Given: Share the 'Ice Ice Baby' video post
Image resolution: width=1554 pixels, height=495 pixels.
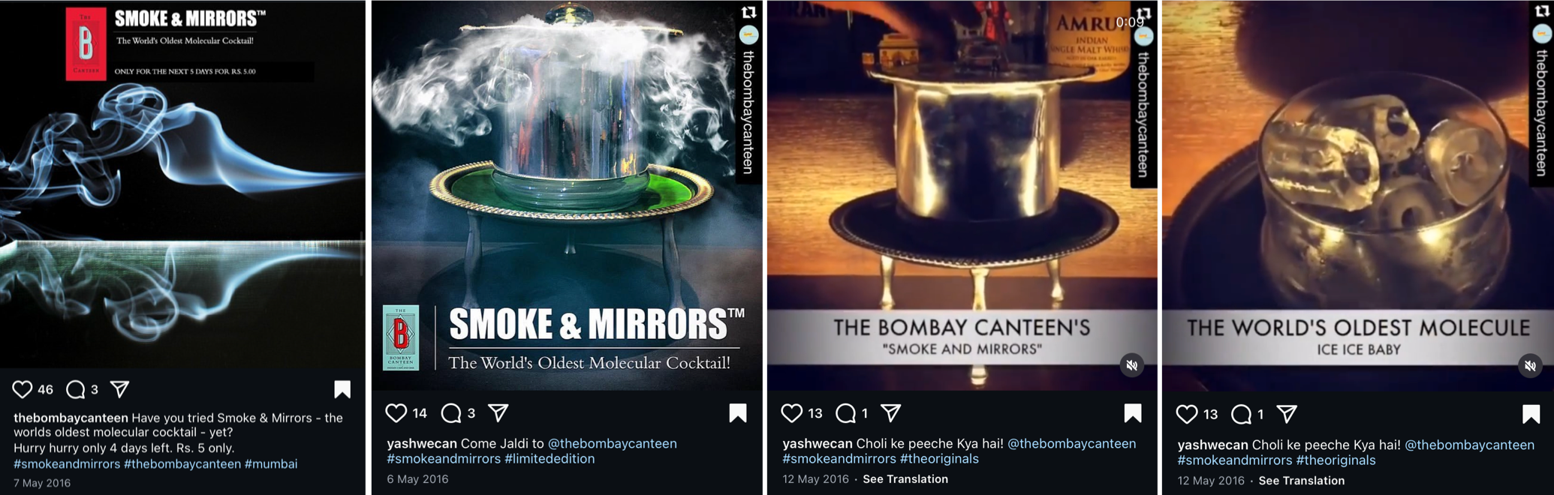Looking at the screenshot, I should [1287, 414].
